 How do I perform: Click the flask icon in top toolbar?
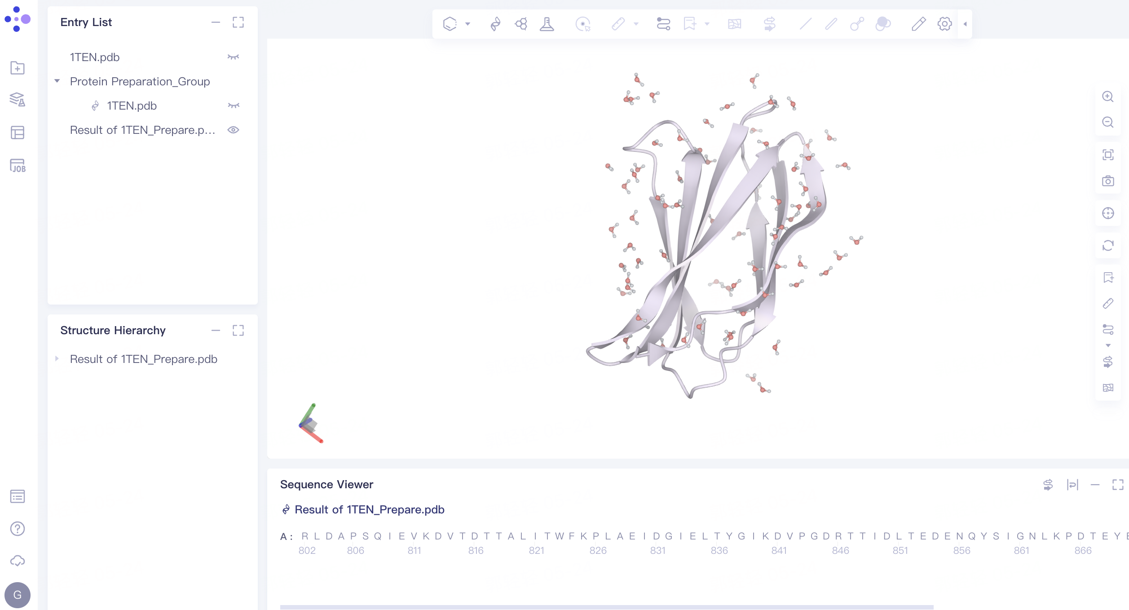pyautogui.click(x=547, y=24)
